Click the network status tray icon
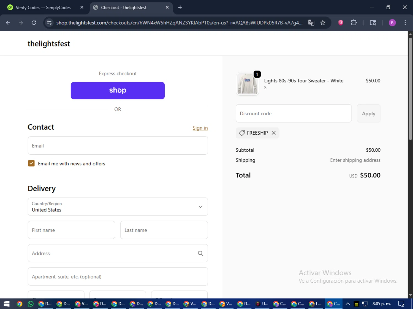Viewport: 413px width, 309px height. coord(365,304)
